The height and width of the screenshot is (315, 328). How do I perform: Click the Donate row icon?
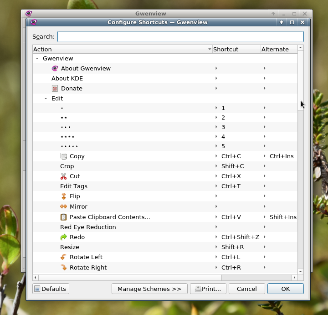tap(55, 88)
